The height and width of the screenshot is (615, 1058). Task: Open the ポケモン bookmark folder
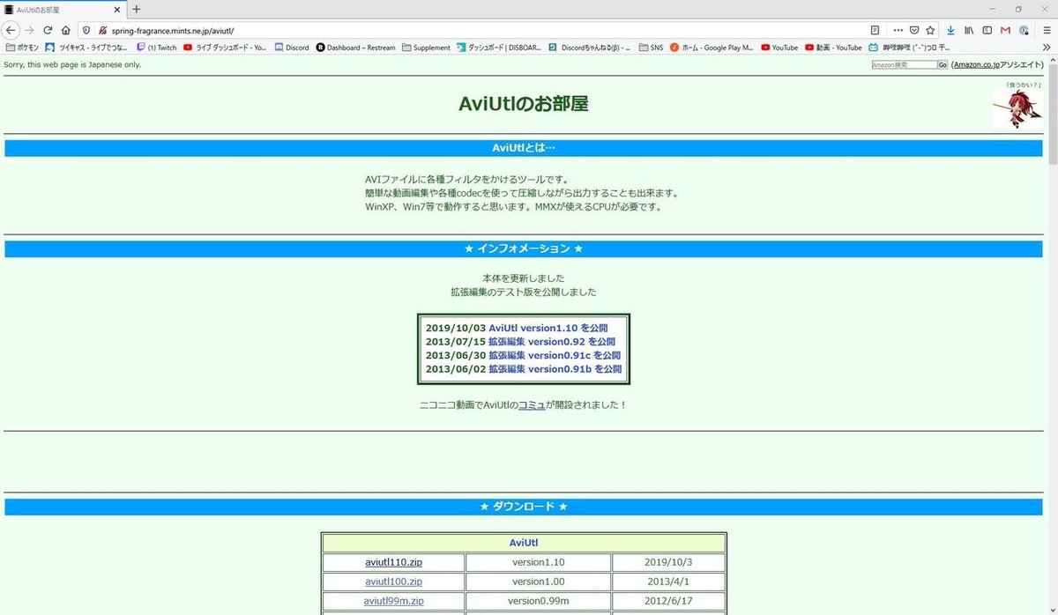(x=23, y=48)
